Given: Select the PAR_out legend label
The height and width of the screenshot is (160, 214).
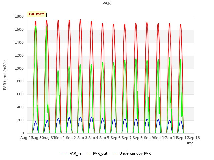Looking at the screenshot, I should tap(100, 153).
